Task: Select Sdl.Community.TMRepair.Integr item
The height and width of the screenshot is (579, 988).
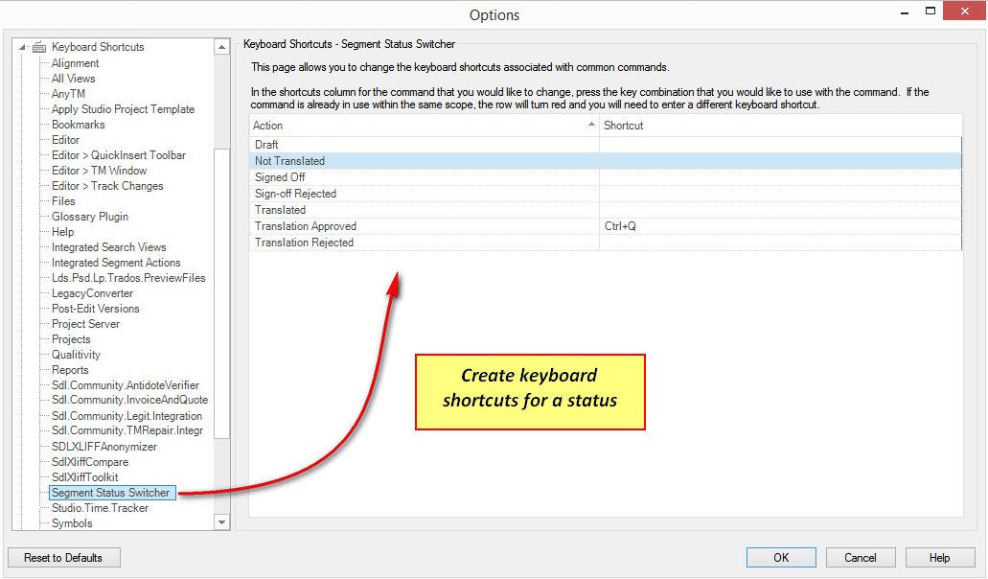Action: 127,431
